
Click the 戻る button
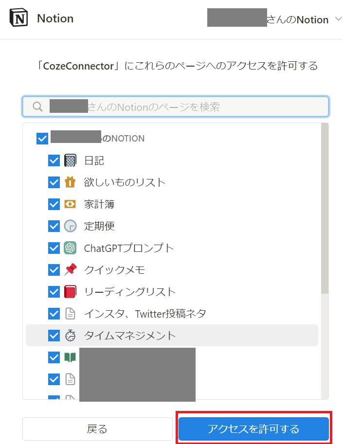coord(97,429)
